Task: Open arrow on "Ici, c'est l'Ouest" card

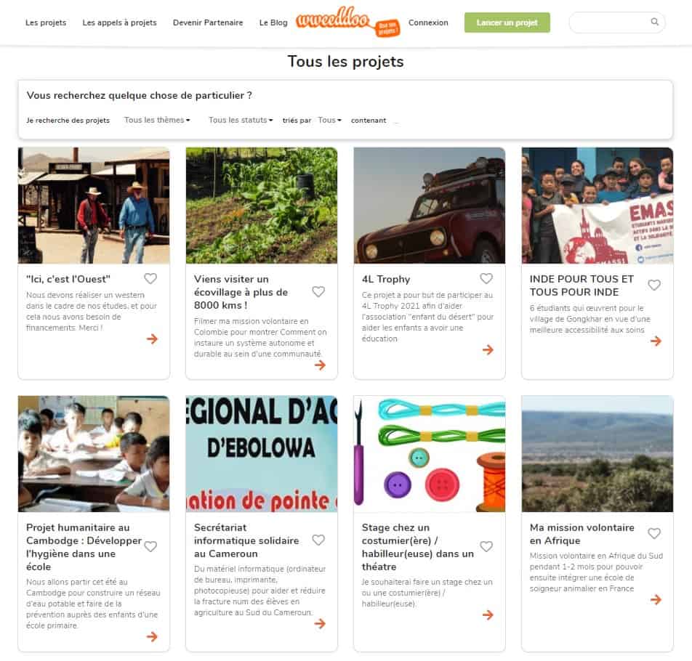Action: pyautogui.click(x=152, y=338)
